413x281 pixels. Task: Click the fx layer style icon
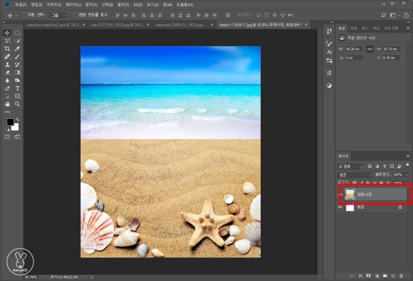361,276
